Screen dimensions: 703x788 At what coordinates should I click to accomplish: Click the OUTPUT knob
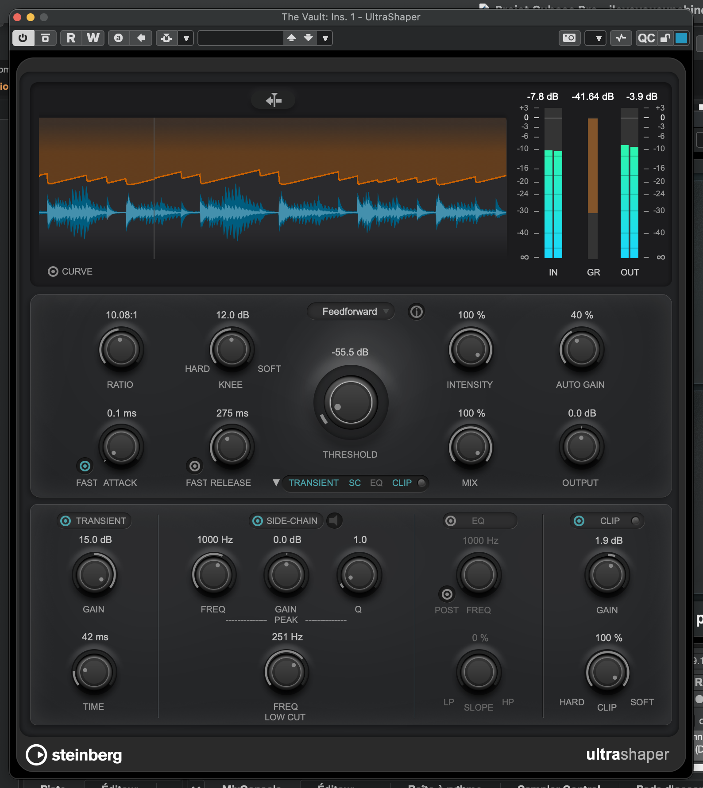click(581, 447)
